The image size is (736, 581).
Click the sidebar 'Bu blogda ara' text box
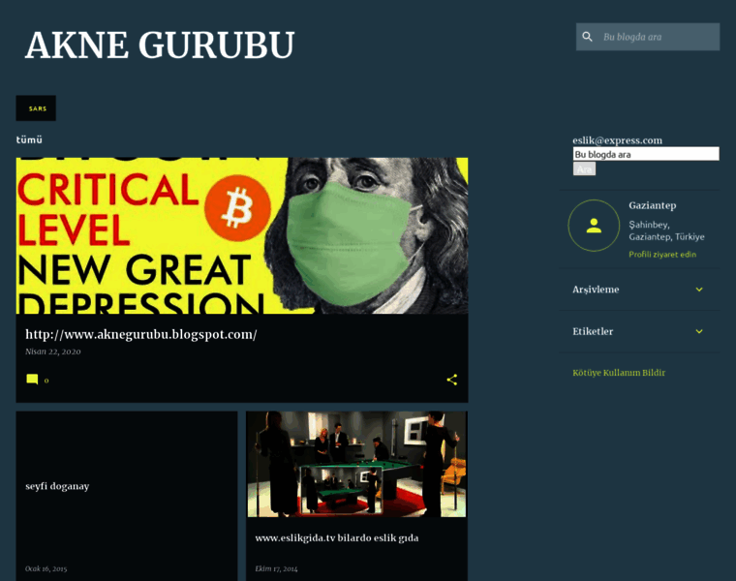(646, 154)
